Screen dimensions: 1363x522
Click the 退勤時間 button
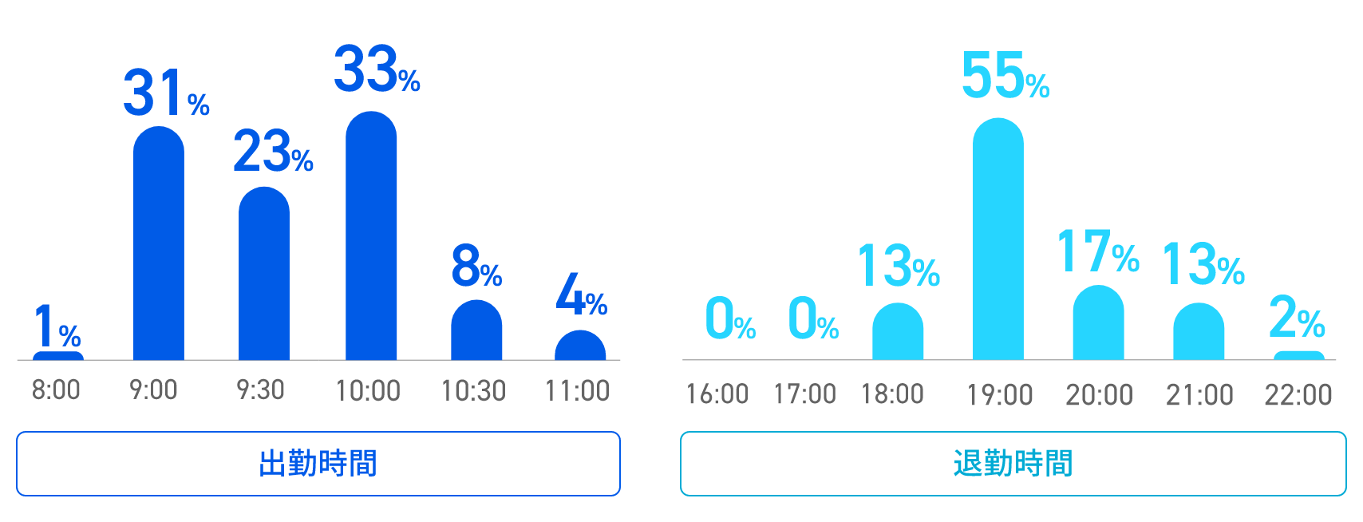pos(1013,464)
